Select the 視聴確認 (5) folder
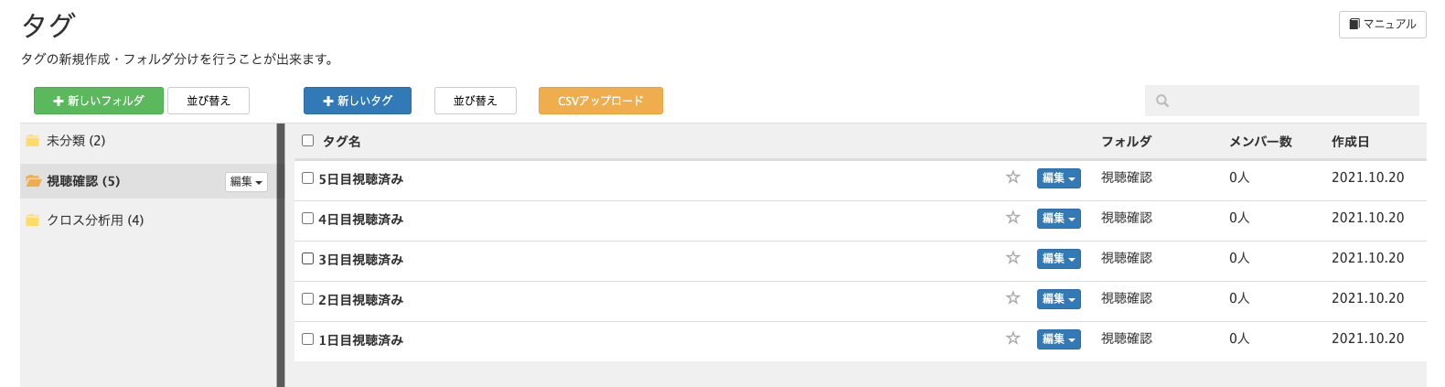Screen dimensions: 1445x387 [83, 181]
